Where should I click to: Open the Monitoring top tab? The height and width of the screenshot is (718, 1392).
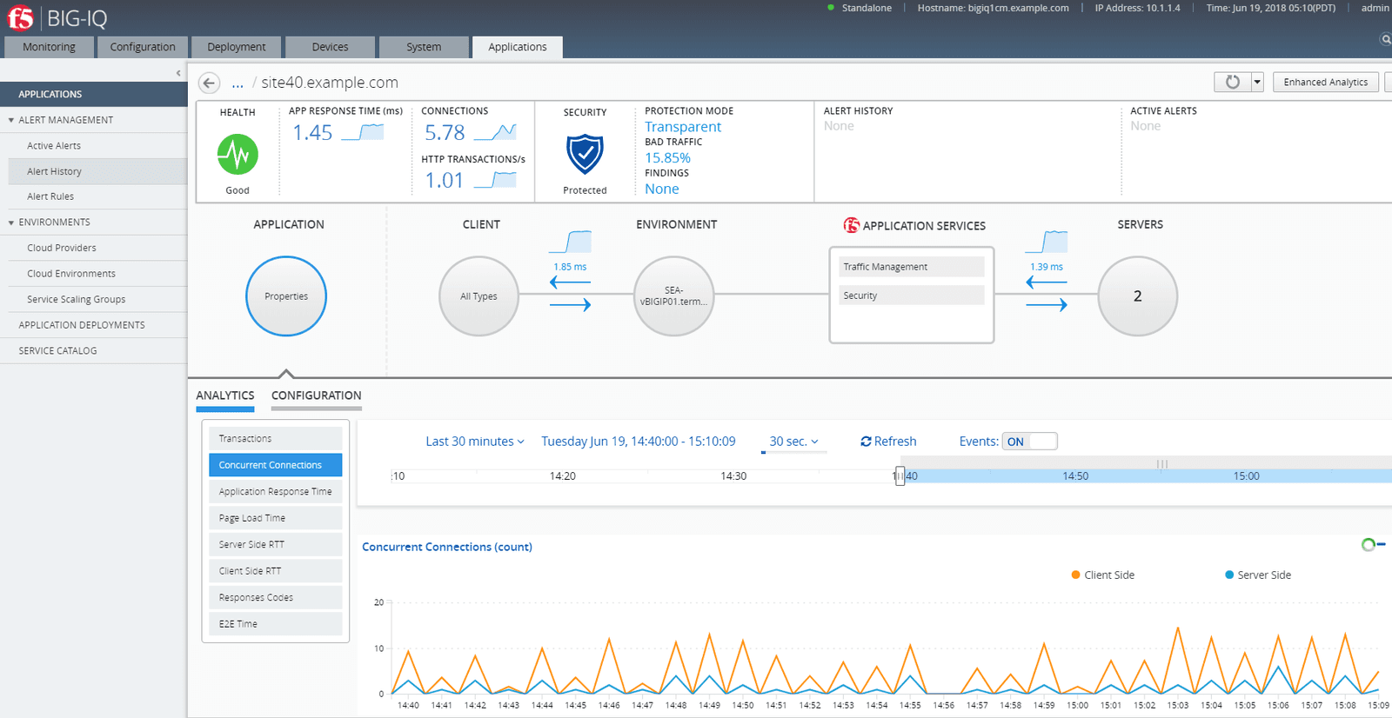point(49,47)
